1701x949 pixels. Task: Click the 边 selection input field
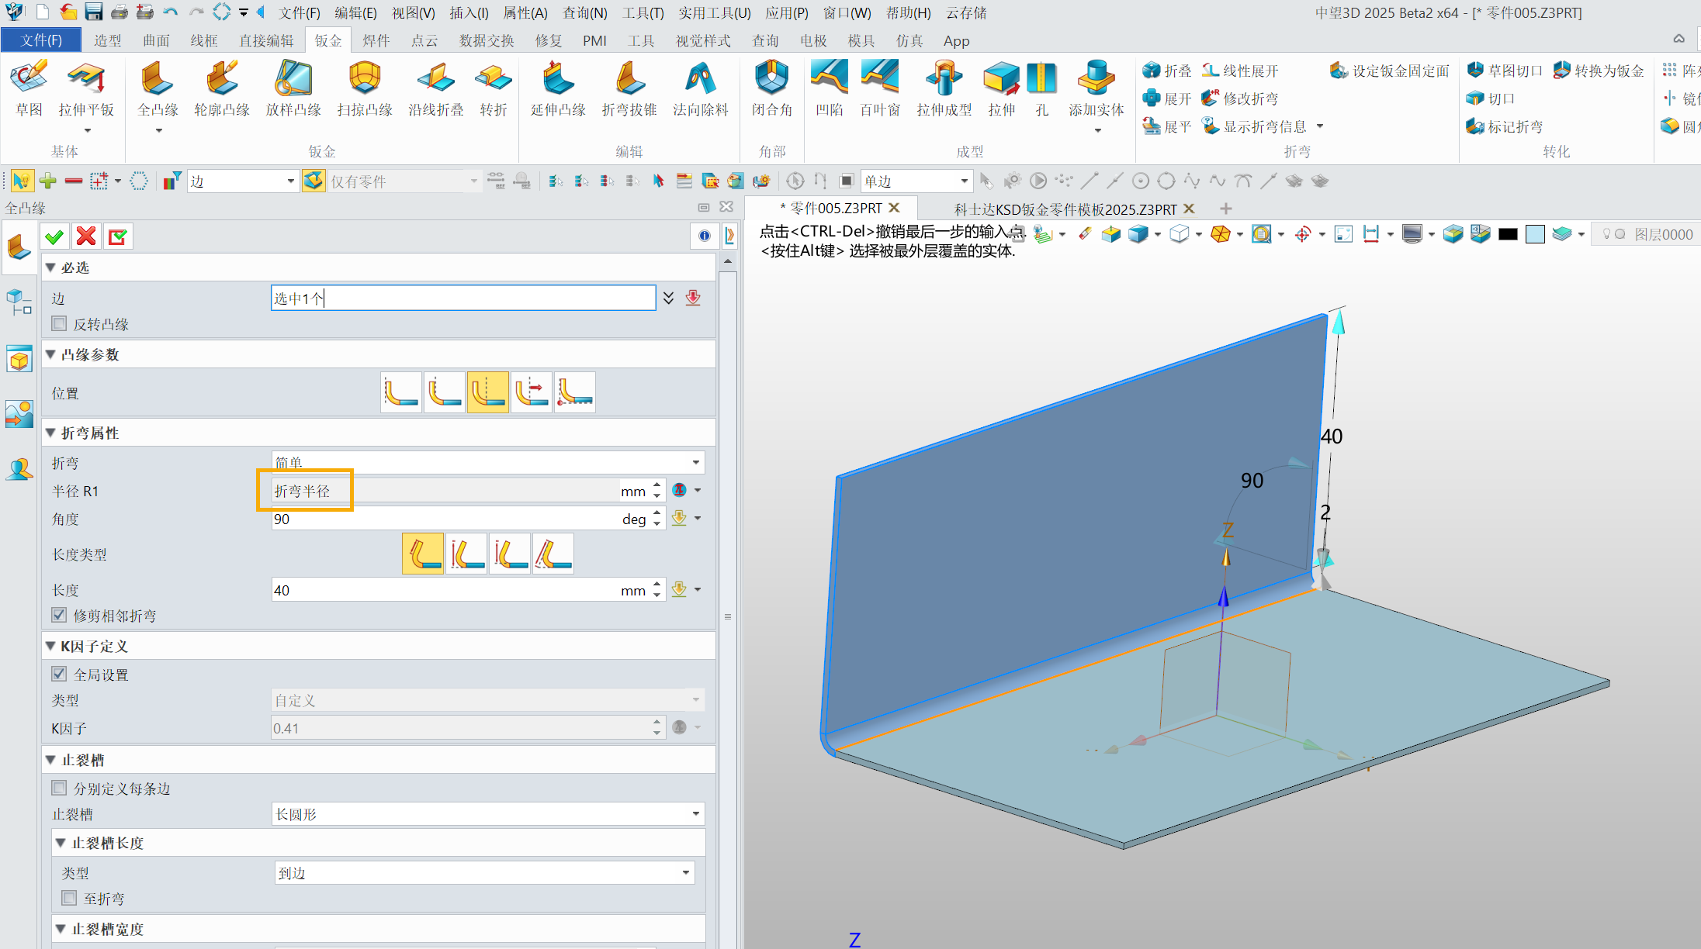coord(463,299)
